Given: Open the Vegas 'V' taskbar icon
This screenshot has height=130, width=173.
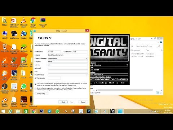Looking at the screenshot, I should pos(89,111).
